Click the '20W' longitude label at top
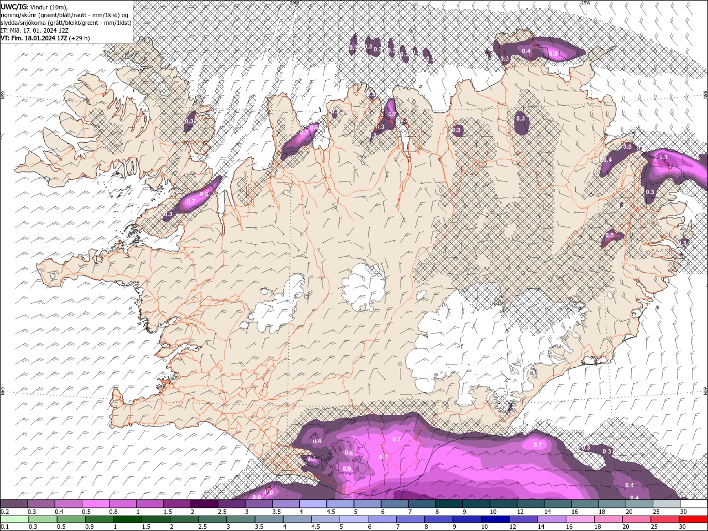This screenshot has width=708, height=531. click(294, 3)
